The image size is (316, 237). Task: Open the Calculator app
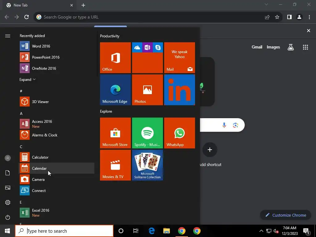(56, 157)
